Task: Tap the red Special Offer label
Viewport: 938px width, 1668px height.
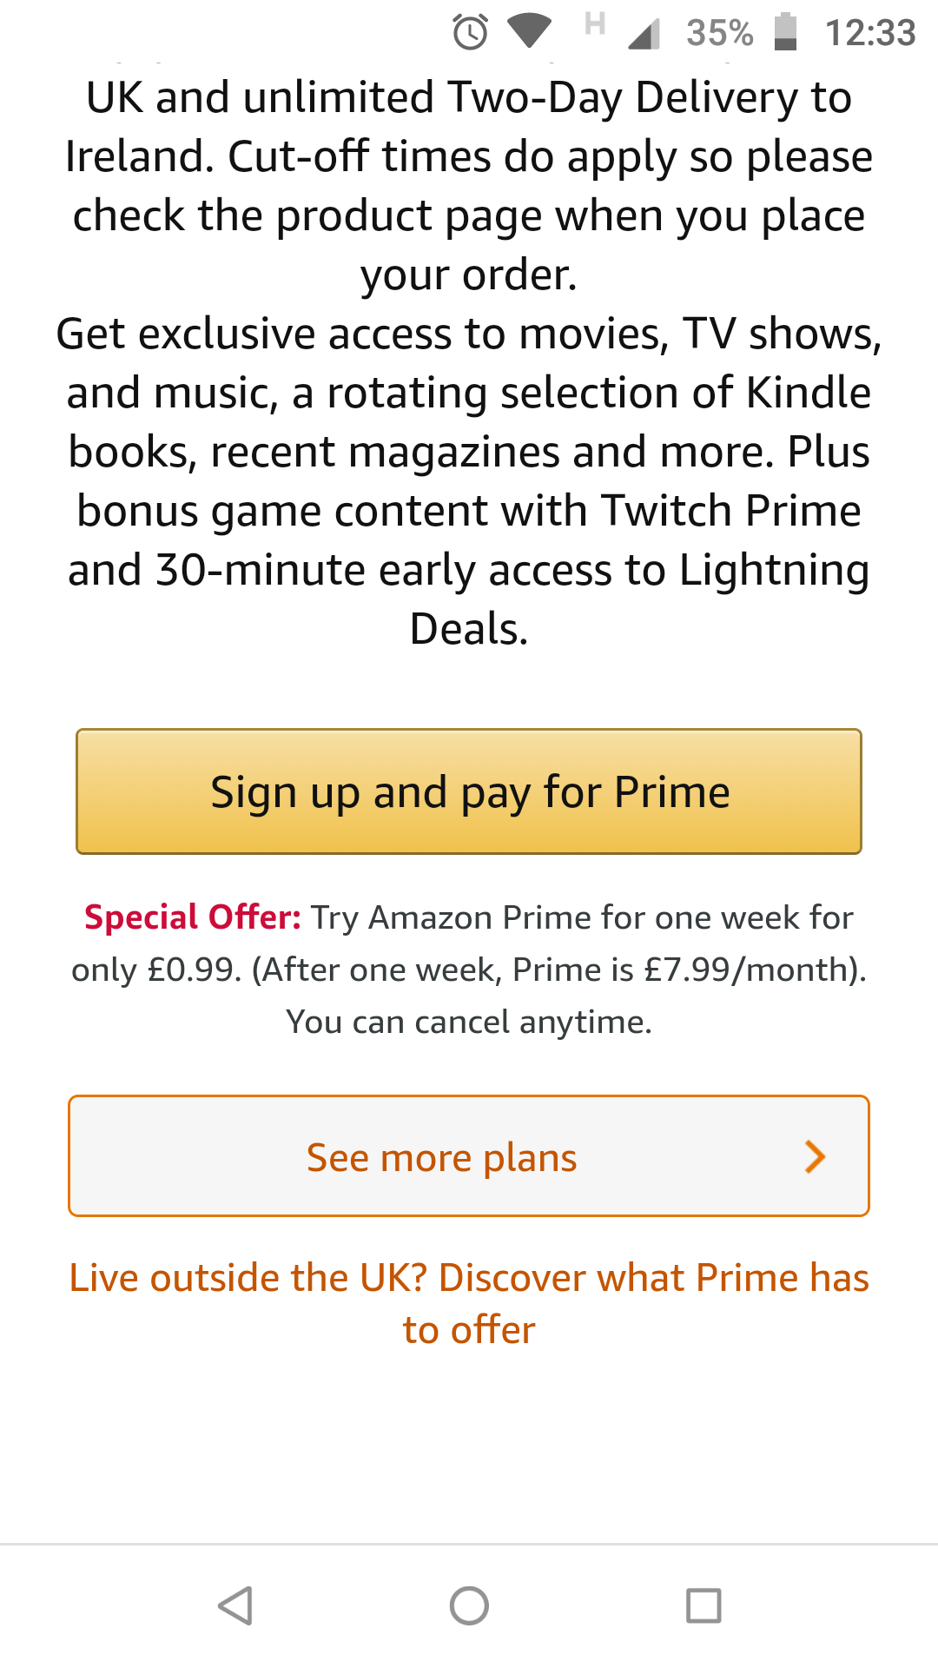Action: click(193, 917)
